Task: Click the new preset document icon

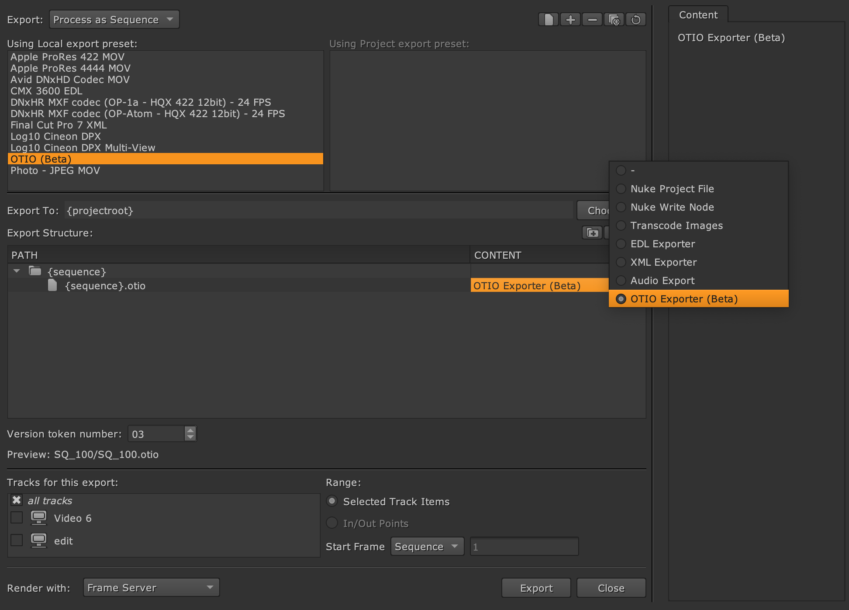Action: pos(549,20)
